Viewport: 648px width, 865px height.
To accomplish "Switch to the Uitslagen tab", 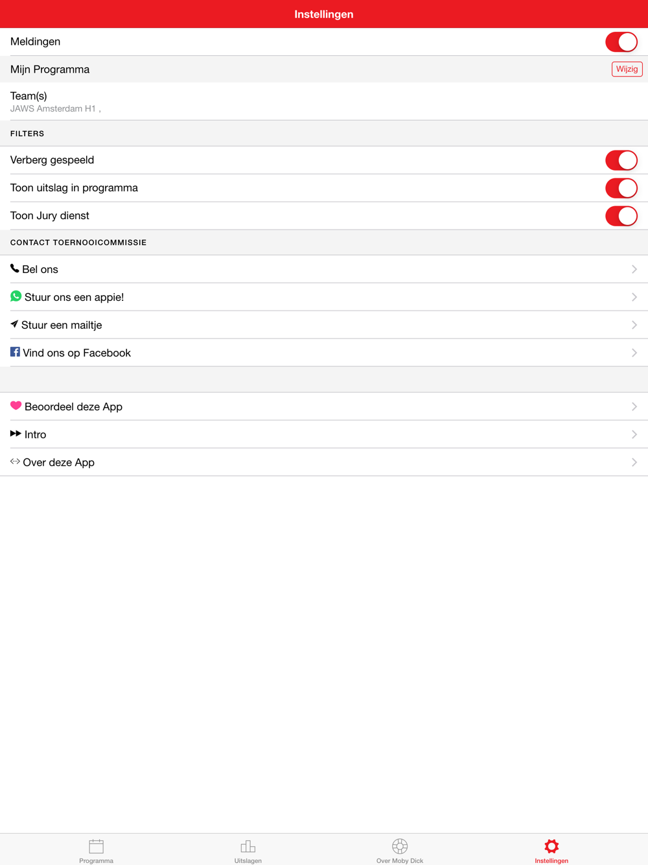I will (248, 851).
